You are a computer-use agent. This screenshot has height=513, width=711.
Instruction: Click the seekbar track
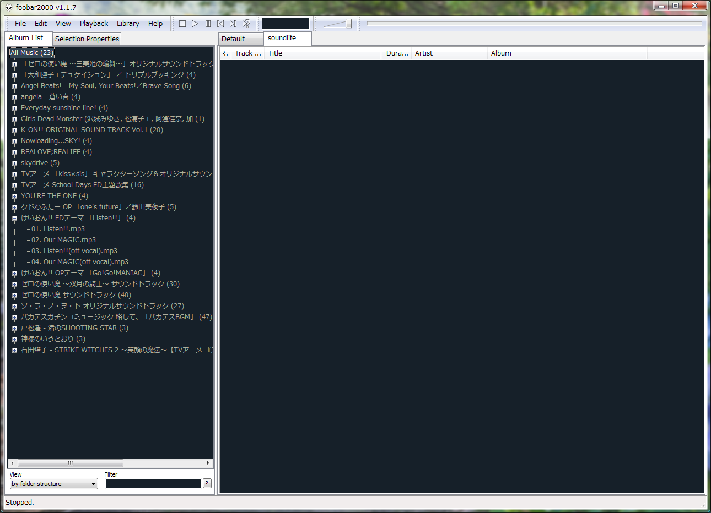tap(535, 24)
